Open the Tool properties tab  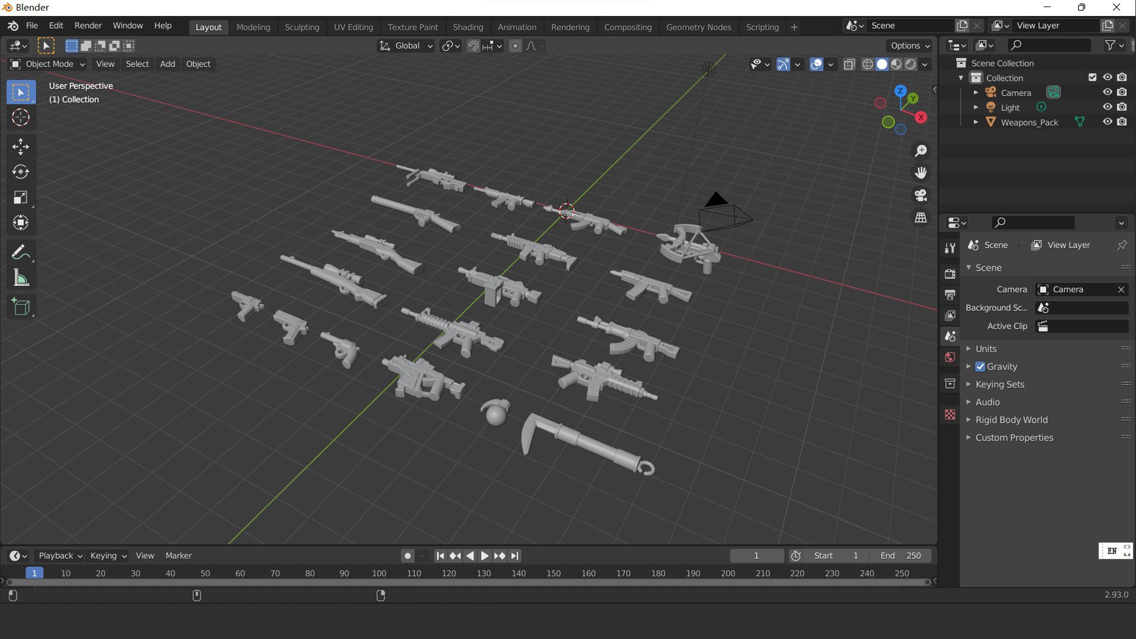(950, 248)
